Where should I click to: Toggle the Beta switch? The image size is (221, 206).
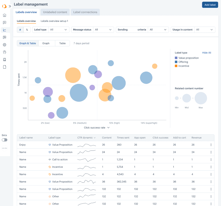click(x=5, y=140)
